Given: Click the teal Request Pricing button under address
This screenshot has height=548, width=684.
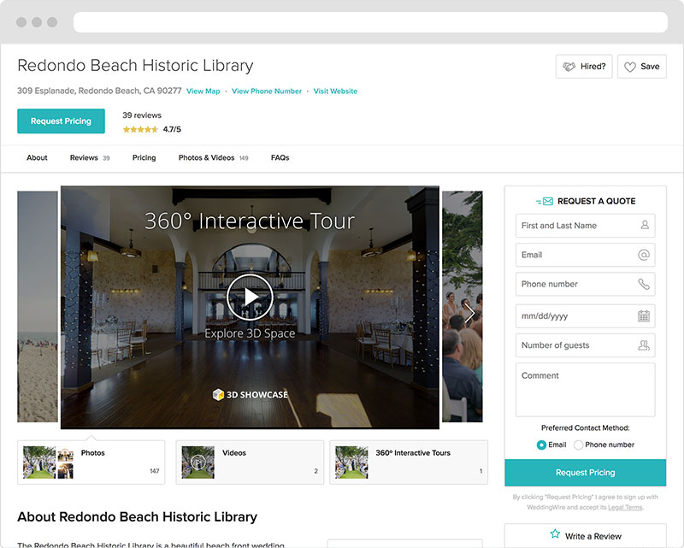Looking at the screenshot, I should [61, 121].
